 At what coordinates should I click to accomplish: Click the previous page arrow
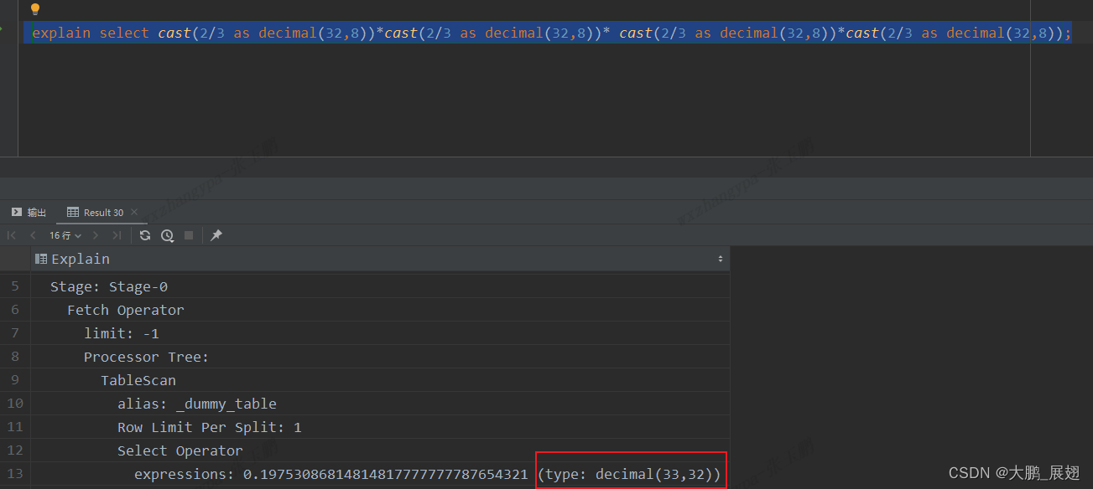pyautogui.click(x=33, y=235)
